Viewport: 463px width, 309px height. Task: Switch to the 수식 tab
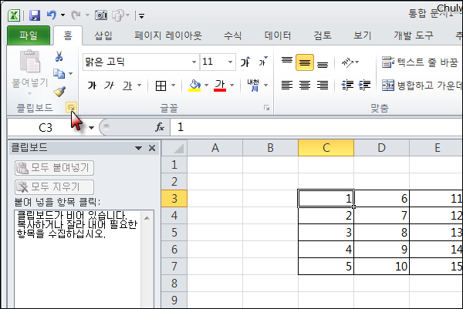(x=232, y=35)
